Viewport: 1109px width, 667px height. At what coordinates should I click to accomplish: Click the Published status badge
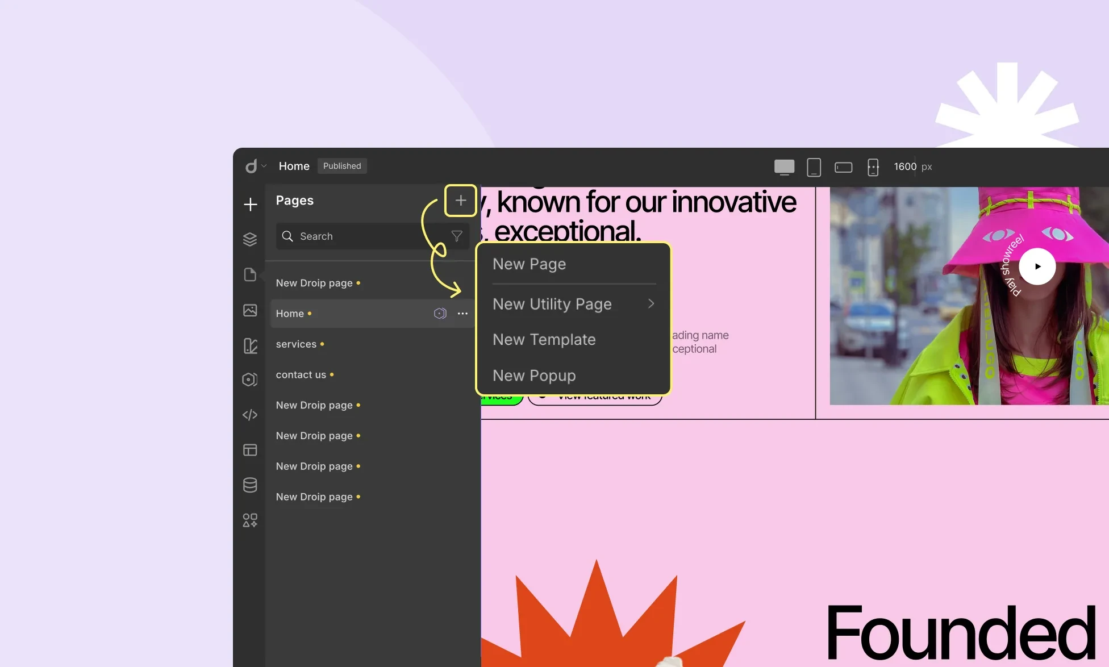(x=342, y=166)
